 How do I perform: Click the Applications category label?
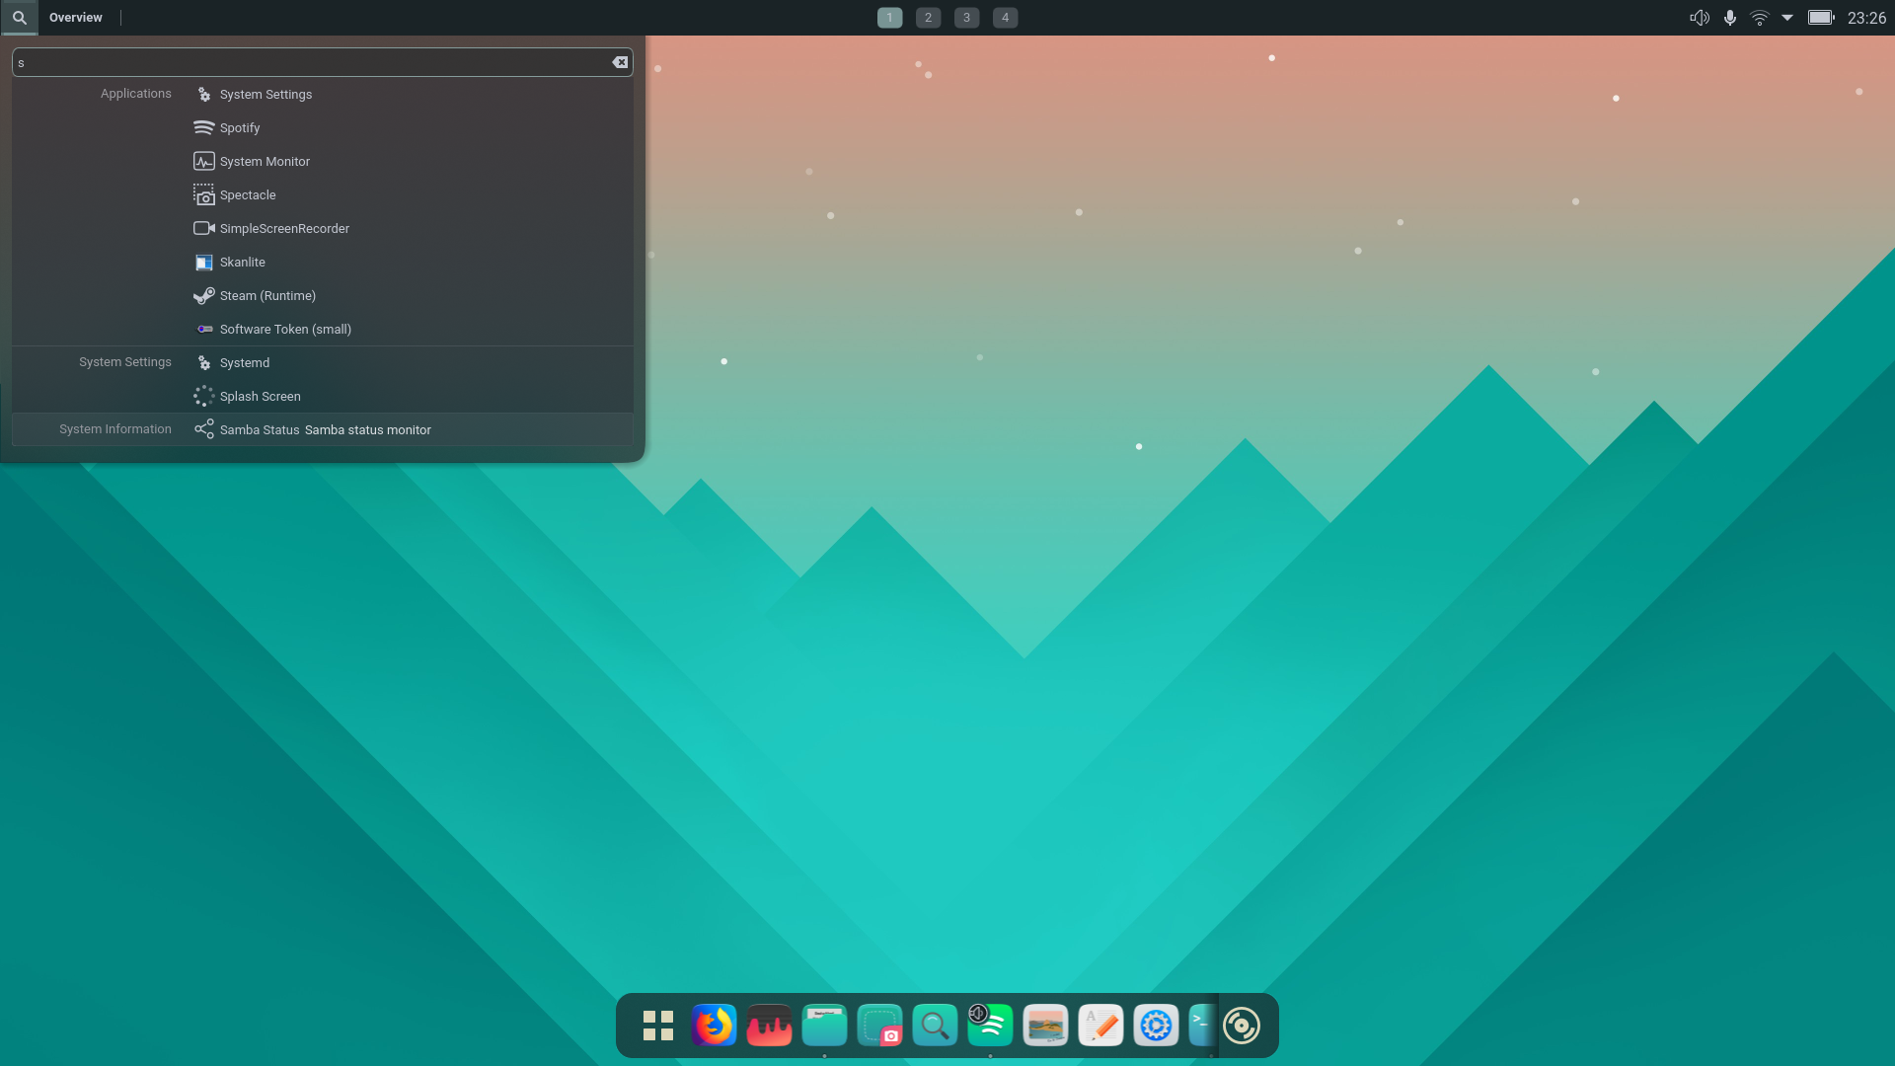pyautogui.click(x=135, y=94)
